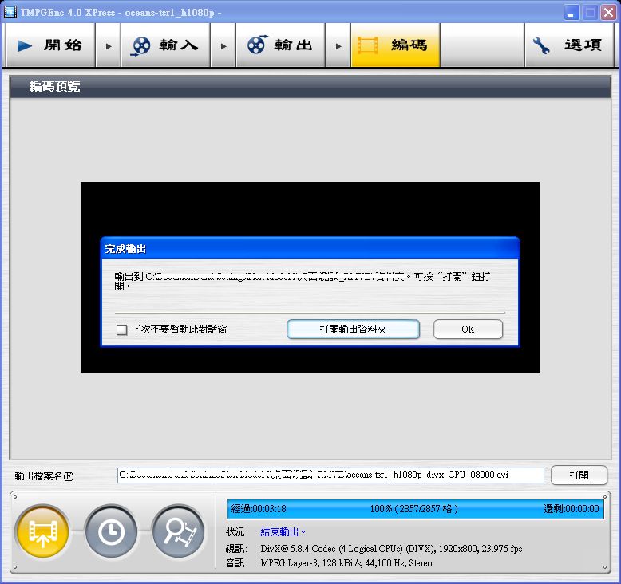Click the DivX 6.8.4 Codec video info

391,549
